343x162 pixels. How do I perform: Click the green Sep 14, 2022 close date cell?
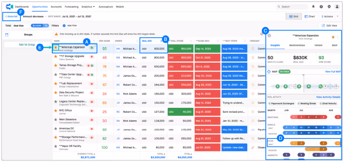click(207, 49)
